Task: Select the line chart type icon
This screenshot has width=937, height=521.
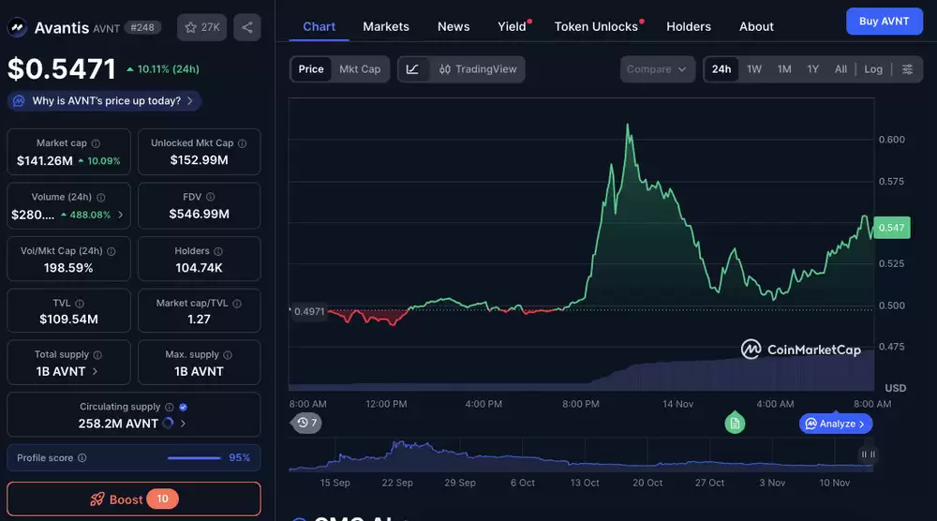Action: pos(412,69)
